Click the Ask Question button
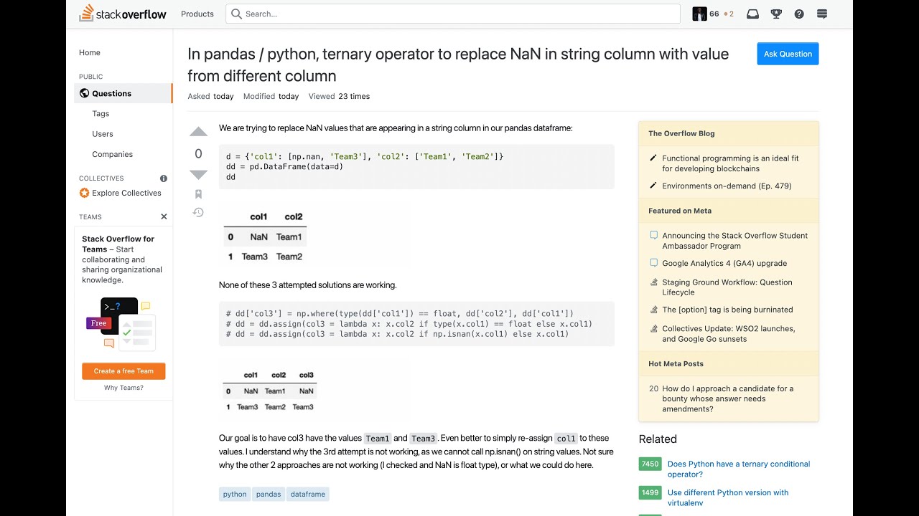The height and width of the screenshot is (516, 919). (x=788, y=54)
